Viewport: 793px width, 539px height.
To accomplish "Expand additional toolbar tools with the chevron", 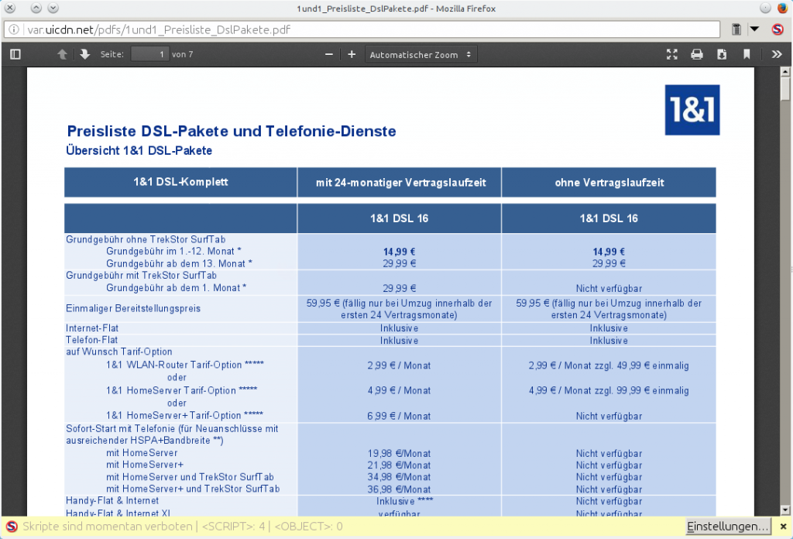I will pos(776,54).
